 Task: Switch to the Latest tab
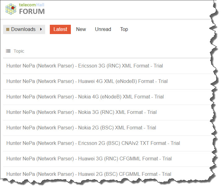[x=60, y=29]
